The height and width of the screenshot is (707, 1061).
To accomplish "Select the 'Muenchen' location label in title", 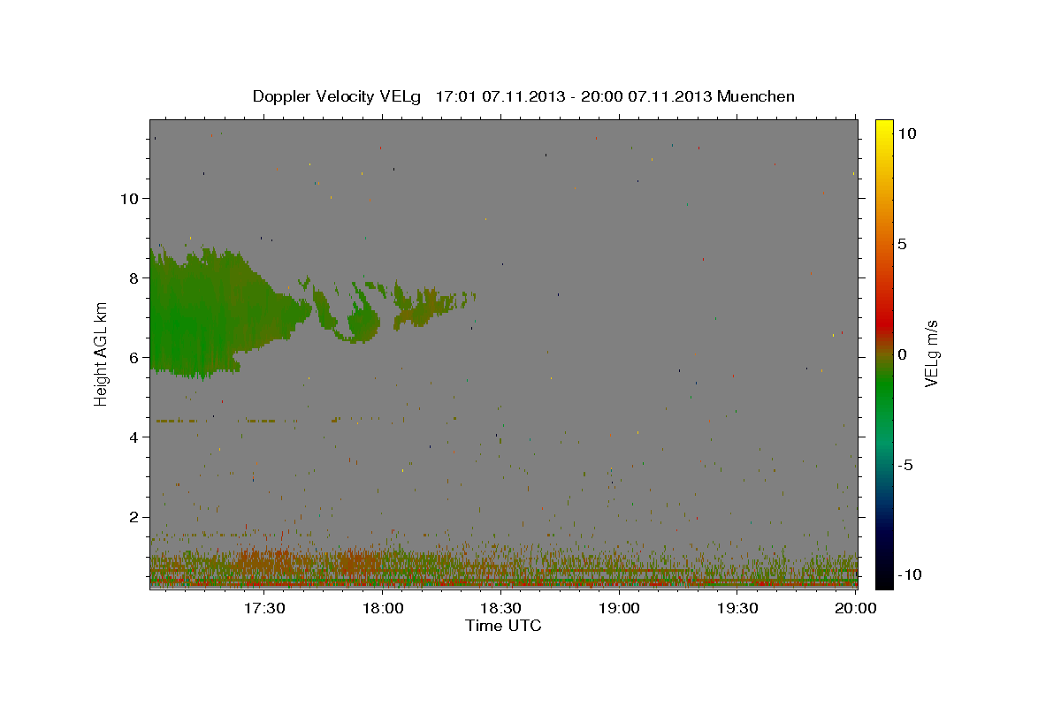I will pyautogui.click(x=756, y=96).
